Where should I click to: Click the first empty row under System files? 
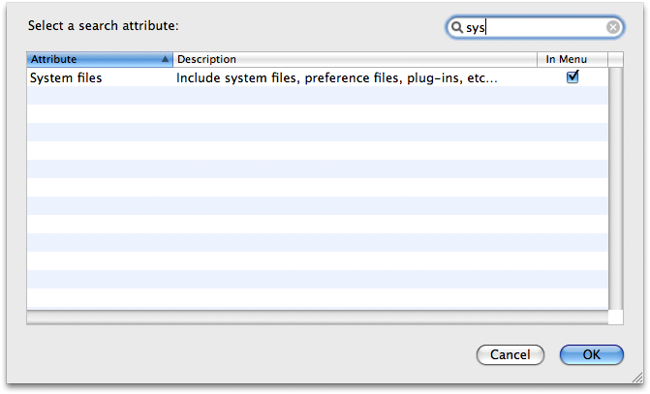pos(318,96)
